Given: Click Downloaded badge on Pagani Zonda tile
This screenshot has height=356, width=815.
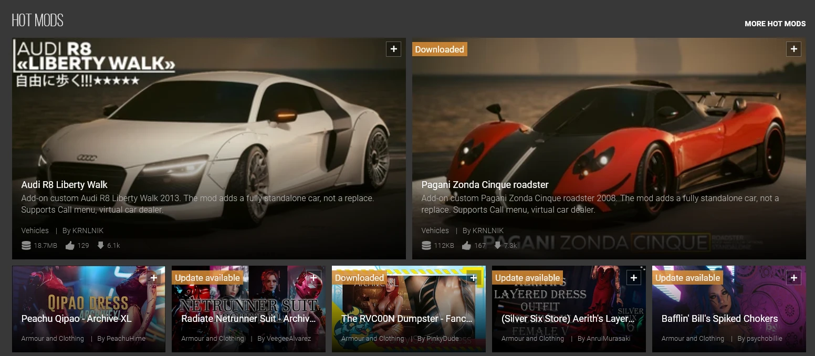Looking at the screenshot, I should [x=440, y=49].
